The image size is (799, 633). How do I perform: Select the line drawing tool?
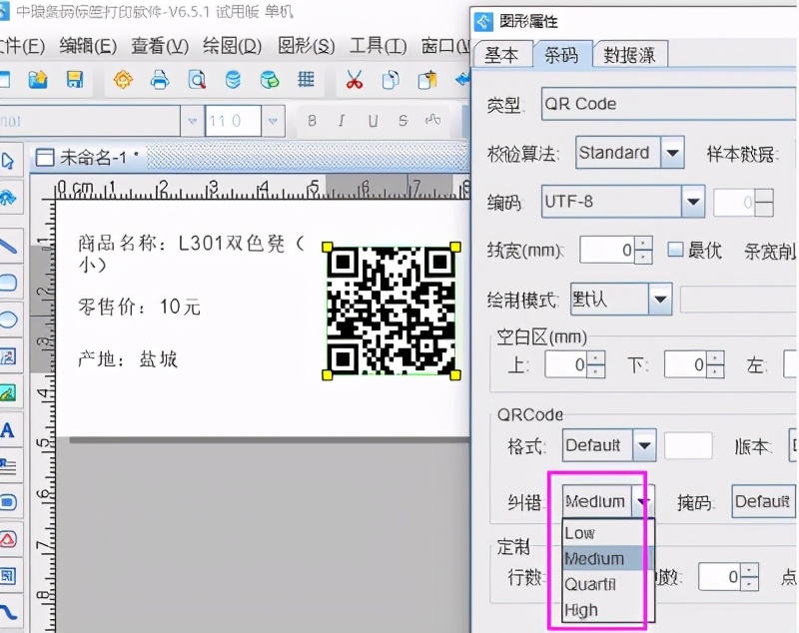click(9, 247)
